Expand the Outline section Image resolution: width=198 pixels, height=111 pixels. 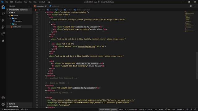(x=19, y=104)
